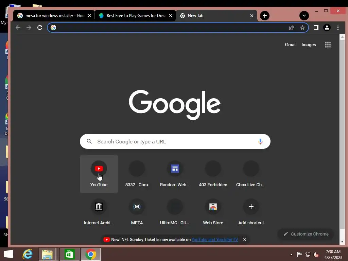Open the YouTube shortcut tile

[x=99, y=174]
